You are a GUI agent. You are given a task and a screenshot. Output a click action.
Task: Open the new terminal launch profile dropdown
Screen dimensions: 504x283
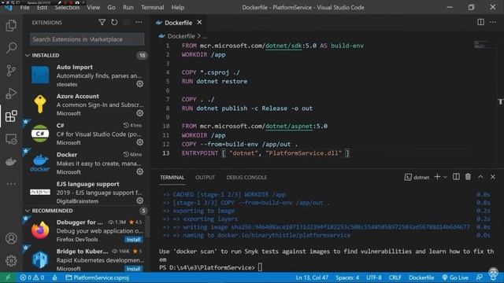click(445, 177)
